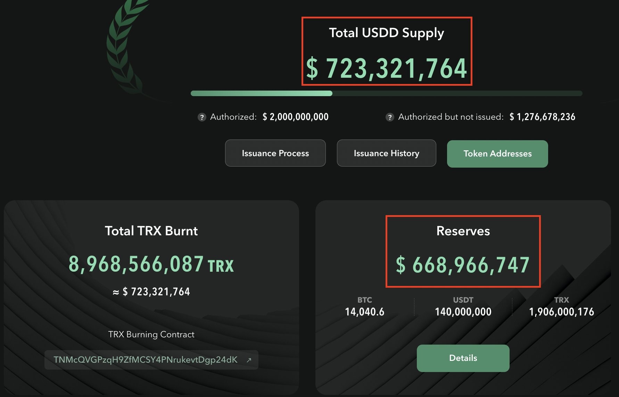Click the BTC reserve value 14,040.6
This screenshot has height=397, width=619.
coord(365,312)
